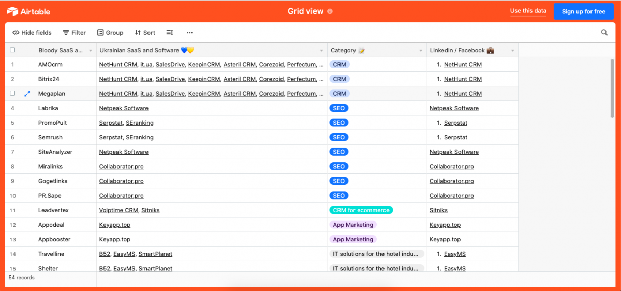Tick the select-all header checkbox
The image size is (621, 291).
[12, 50]
